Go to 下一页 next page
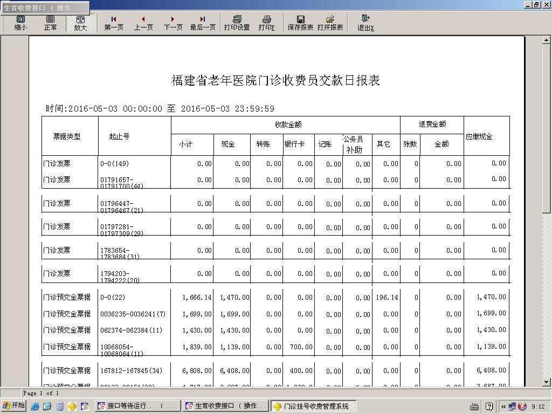Viewport: 552px width, 414px height. pos(173,23)
